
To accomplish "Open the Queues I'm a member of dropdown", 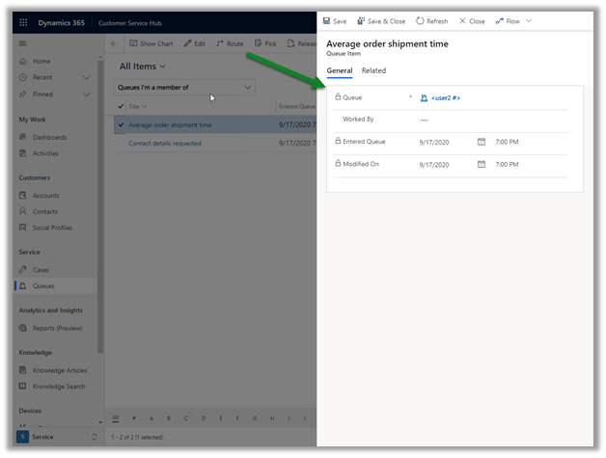I will point(248,88).
